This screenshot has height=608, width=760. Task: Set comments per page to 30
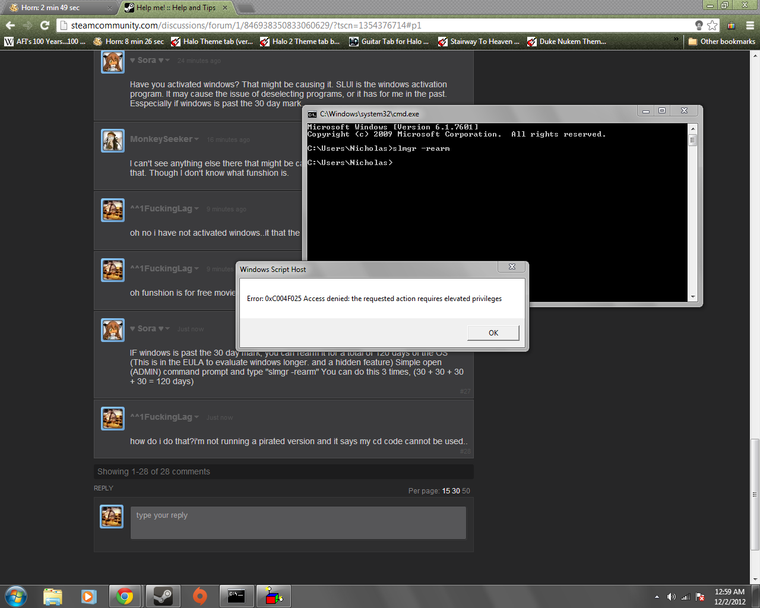(x=456, y=491)
